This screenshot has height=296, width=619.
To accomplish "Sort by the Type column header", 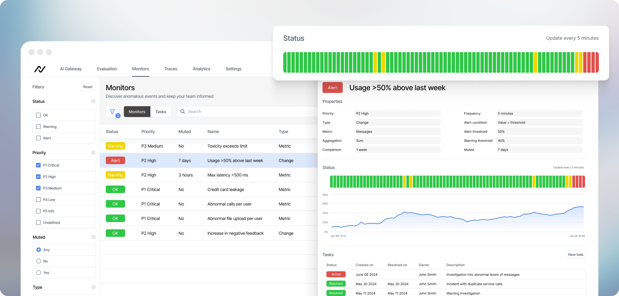I will (283, 131).
